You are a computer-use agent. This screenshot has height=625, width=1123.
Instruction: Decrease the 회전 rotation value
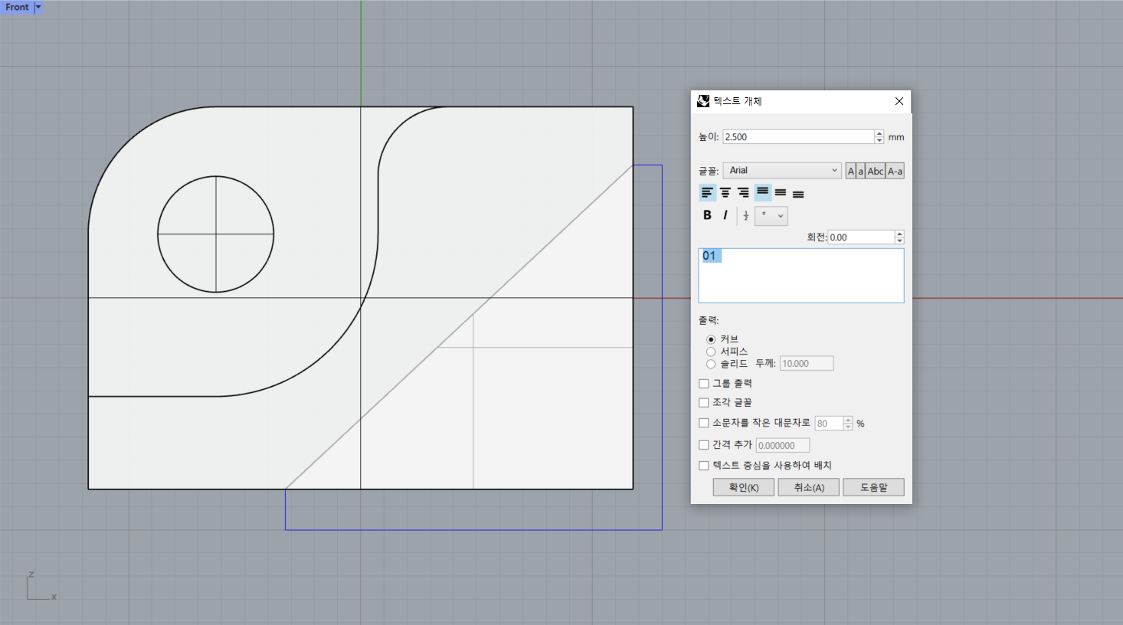[899, 241]
